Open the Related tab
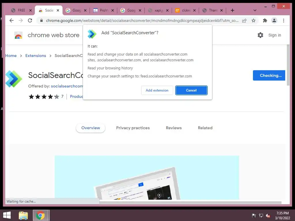 click(x=205, y=128)
